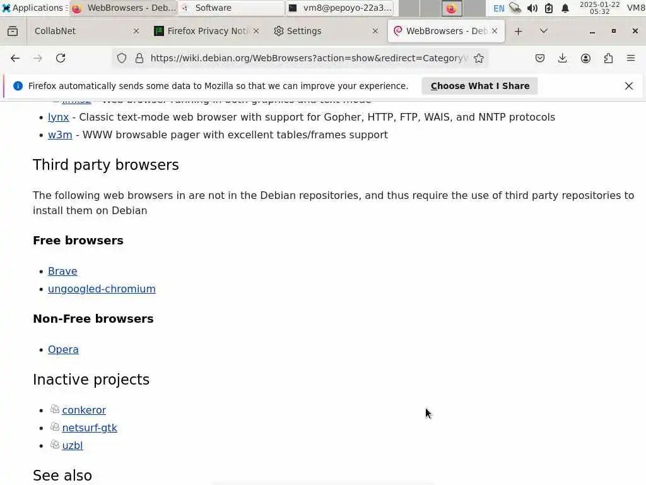List all tabs dropdown
This screenshot has width=646, height=485.
click(543, 31)
